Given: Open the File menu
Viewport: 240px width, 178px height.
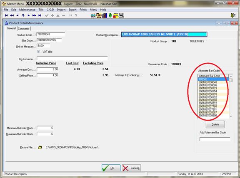Looking at the screenshot, I should point(6,10).
